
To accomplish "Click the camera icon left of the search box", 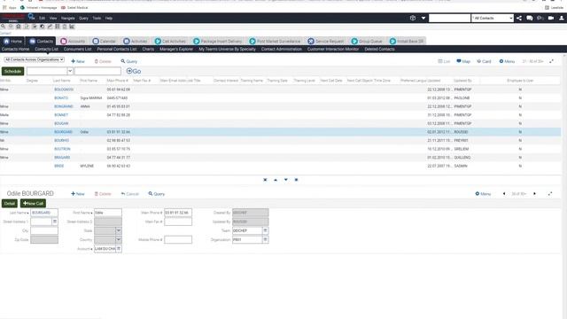I will tap(413, 18).
